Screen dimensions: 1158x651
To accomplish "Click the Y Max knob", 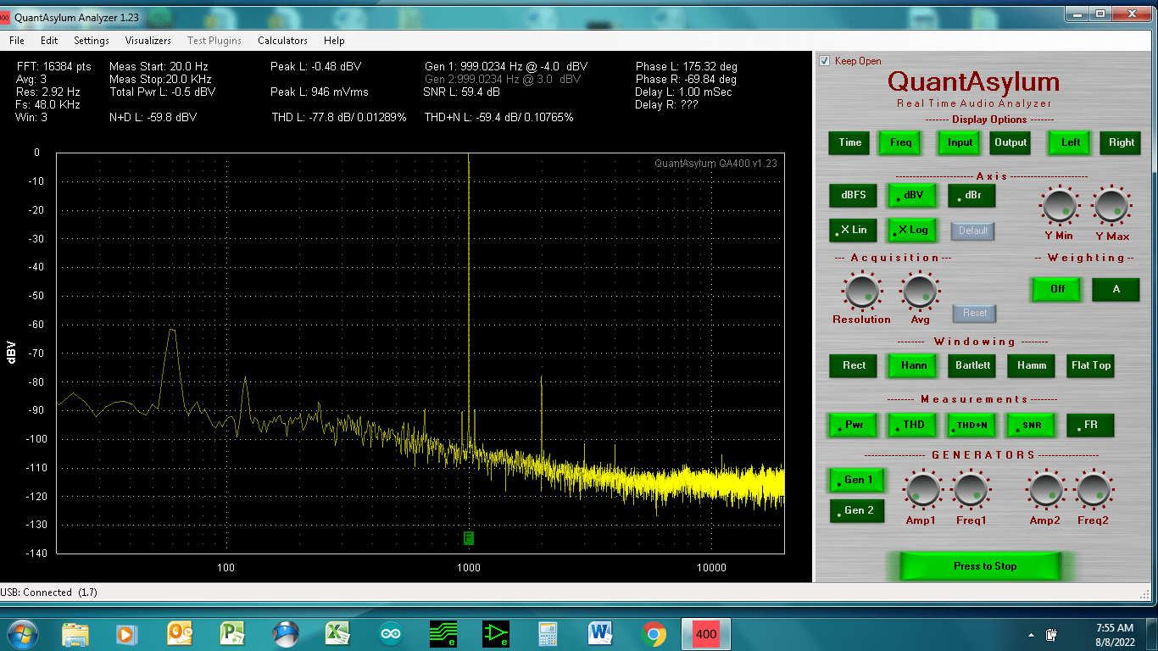I will click(x=1111, y=206).
